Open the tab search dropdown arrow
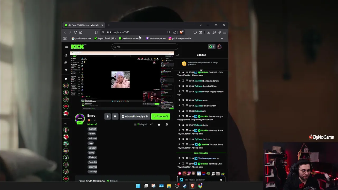 201,25
